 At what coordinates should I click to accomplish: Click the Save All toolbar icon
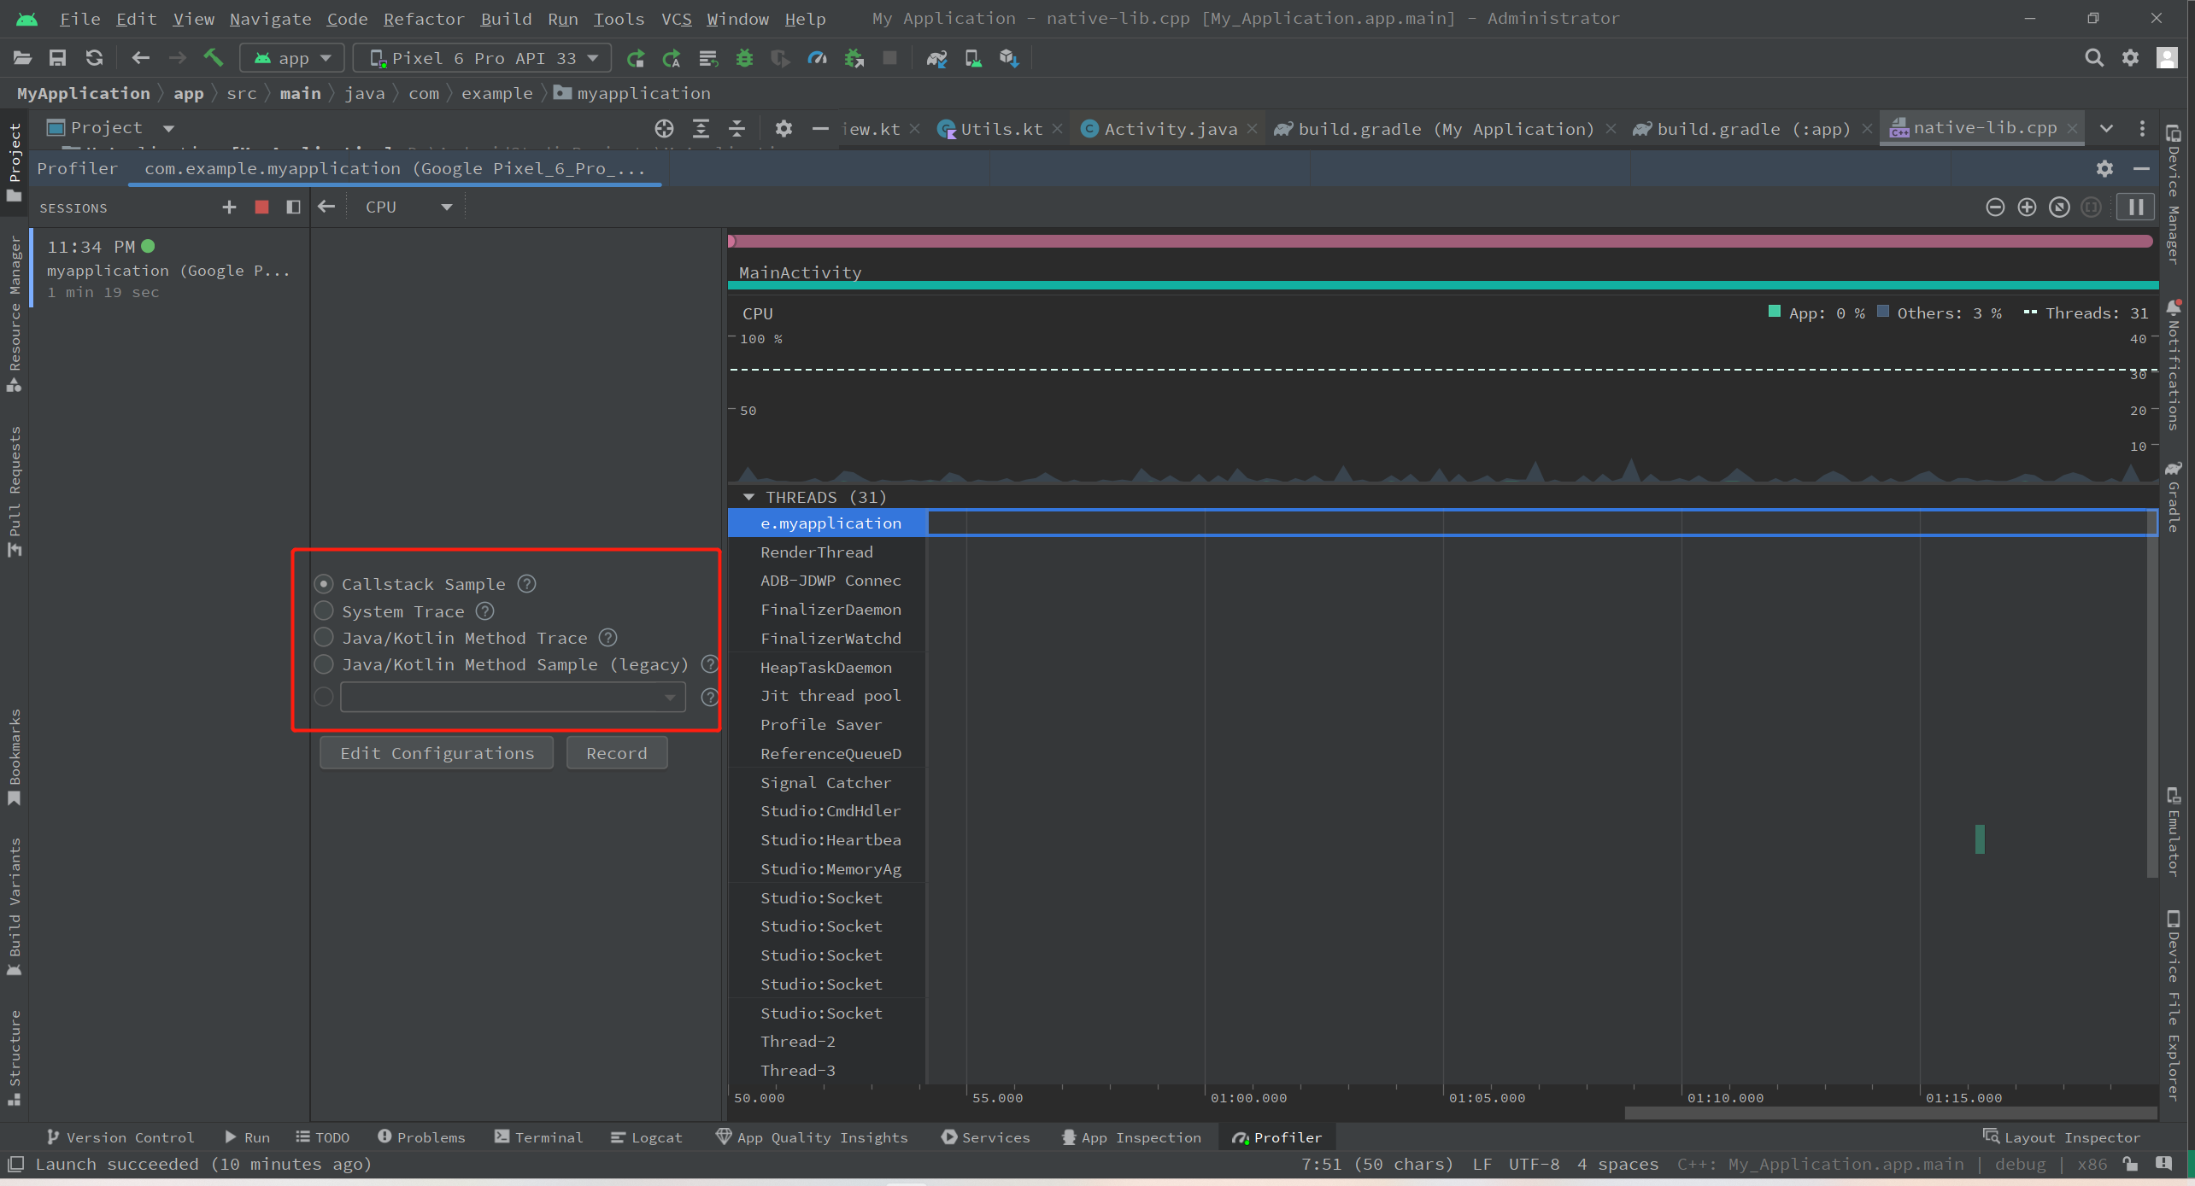57,58
